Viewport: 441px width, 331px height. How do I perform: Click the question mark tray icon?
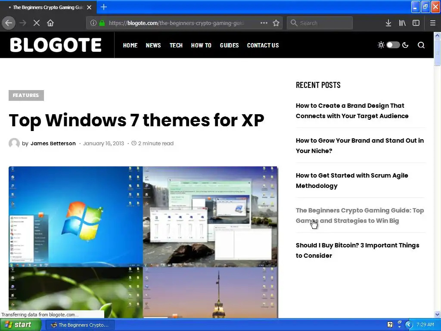pyautogui.click(x=390, y=325)
